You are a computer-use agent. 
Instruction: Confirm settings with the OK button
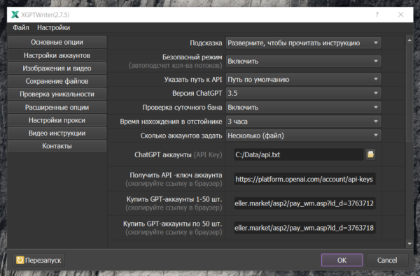pos(342,260)
